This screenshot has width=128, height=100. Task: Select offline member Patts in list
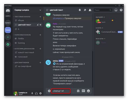[109, 43]
